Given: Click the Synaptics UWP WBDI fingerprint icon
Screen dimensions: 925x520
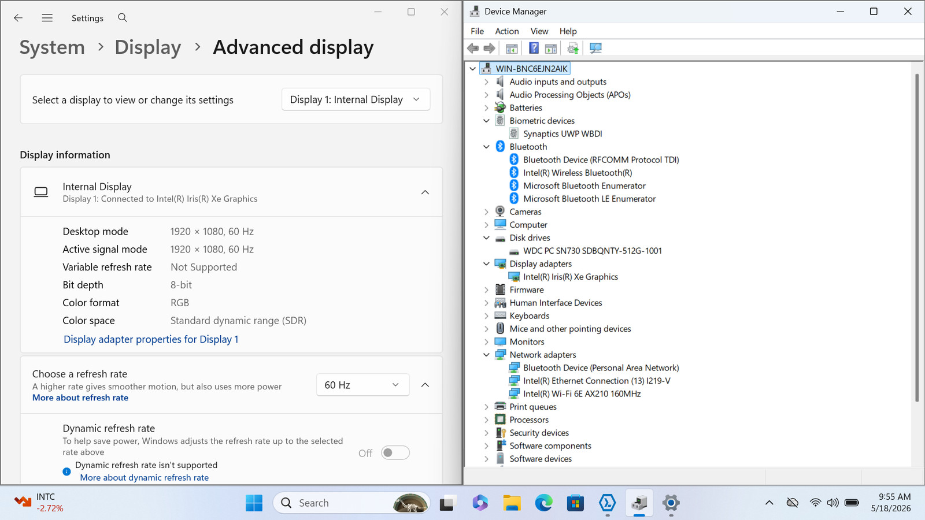Looking at the screenshot, I should click(x=514, y=133).
